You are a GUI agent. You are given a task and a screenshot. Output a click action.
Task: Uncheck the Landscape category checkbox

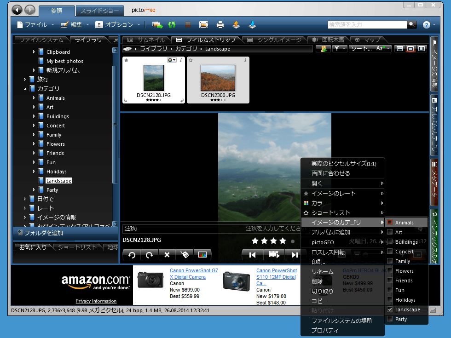click(390, 309)
